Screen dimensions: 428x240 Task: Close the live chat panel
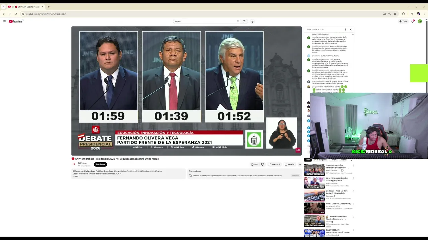pyautogui.click(x=351, y=29)
